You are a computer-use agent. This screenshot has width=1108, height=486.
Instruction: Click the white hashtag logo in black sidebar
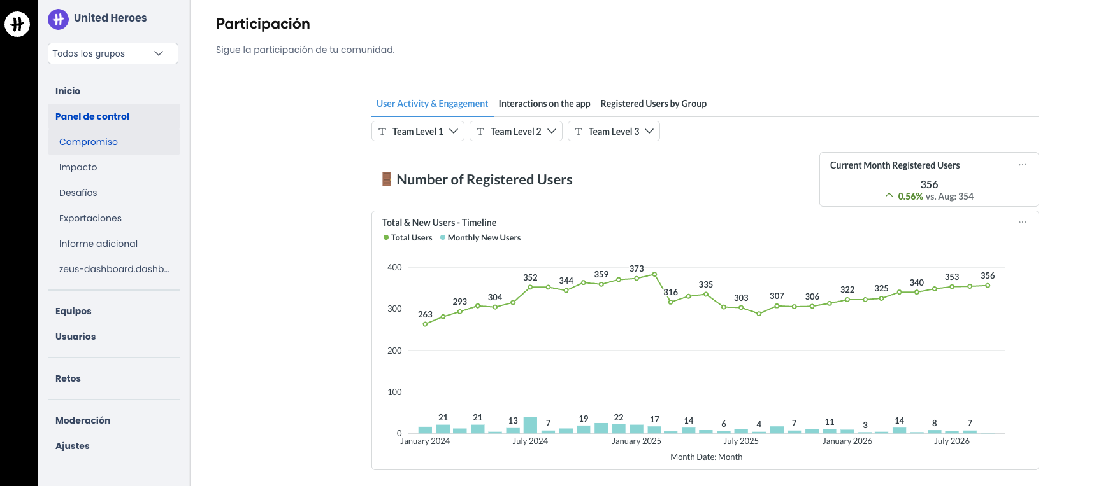coord(17,24)
